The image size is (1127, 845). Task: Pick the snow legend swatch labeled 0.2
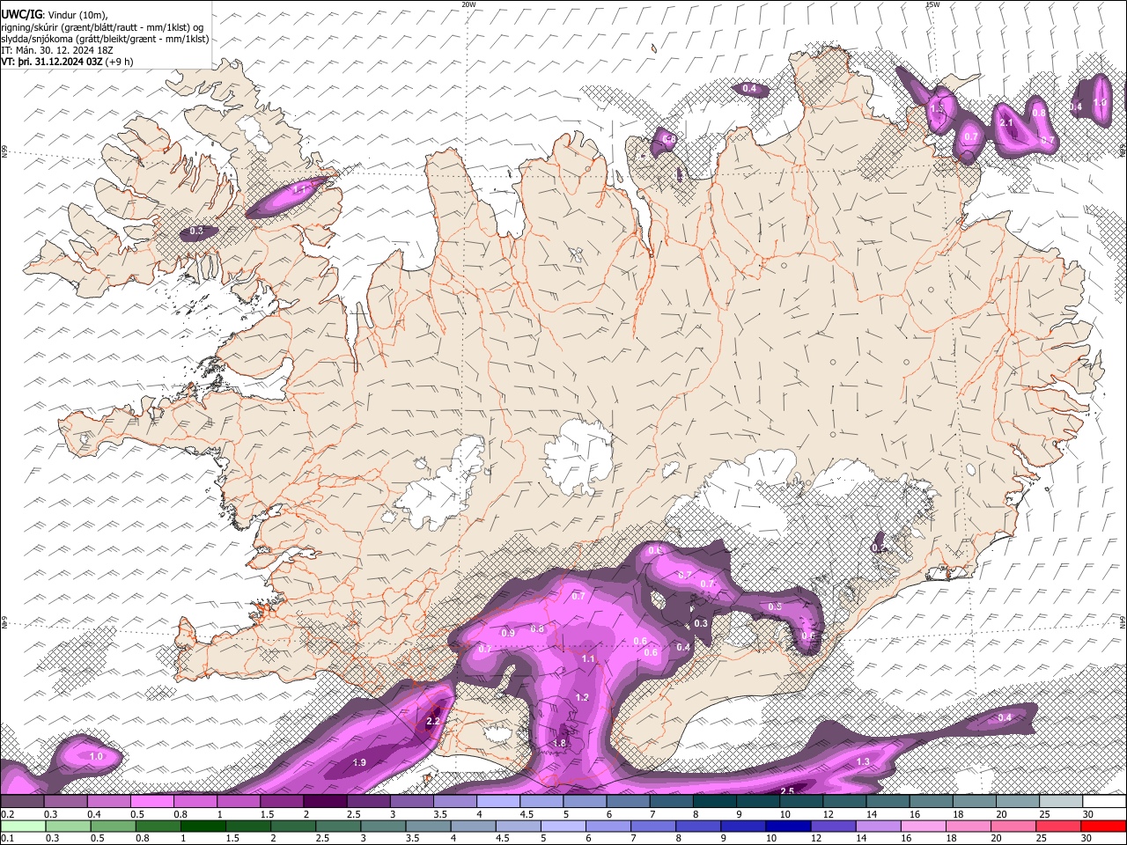point(22,801)
